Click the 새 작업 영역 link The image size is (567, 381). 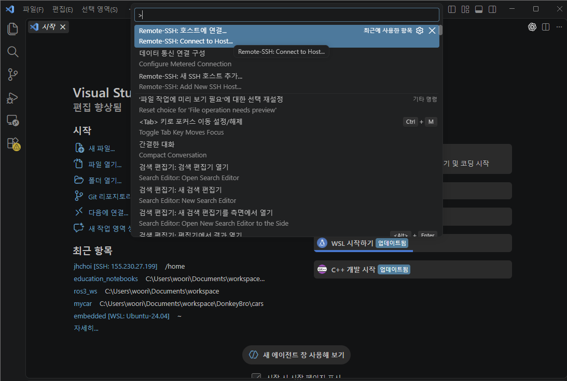click(x=109, y=228)
